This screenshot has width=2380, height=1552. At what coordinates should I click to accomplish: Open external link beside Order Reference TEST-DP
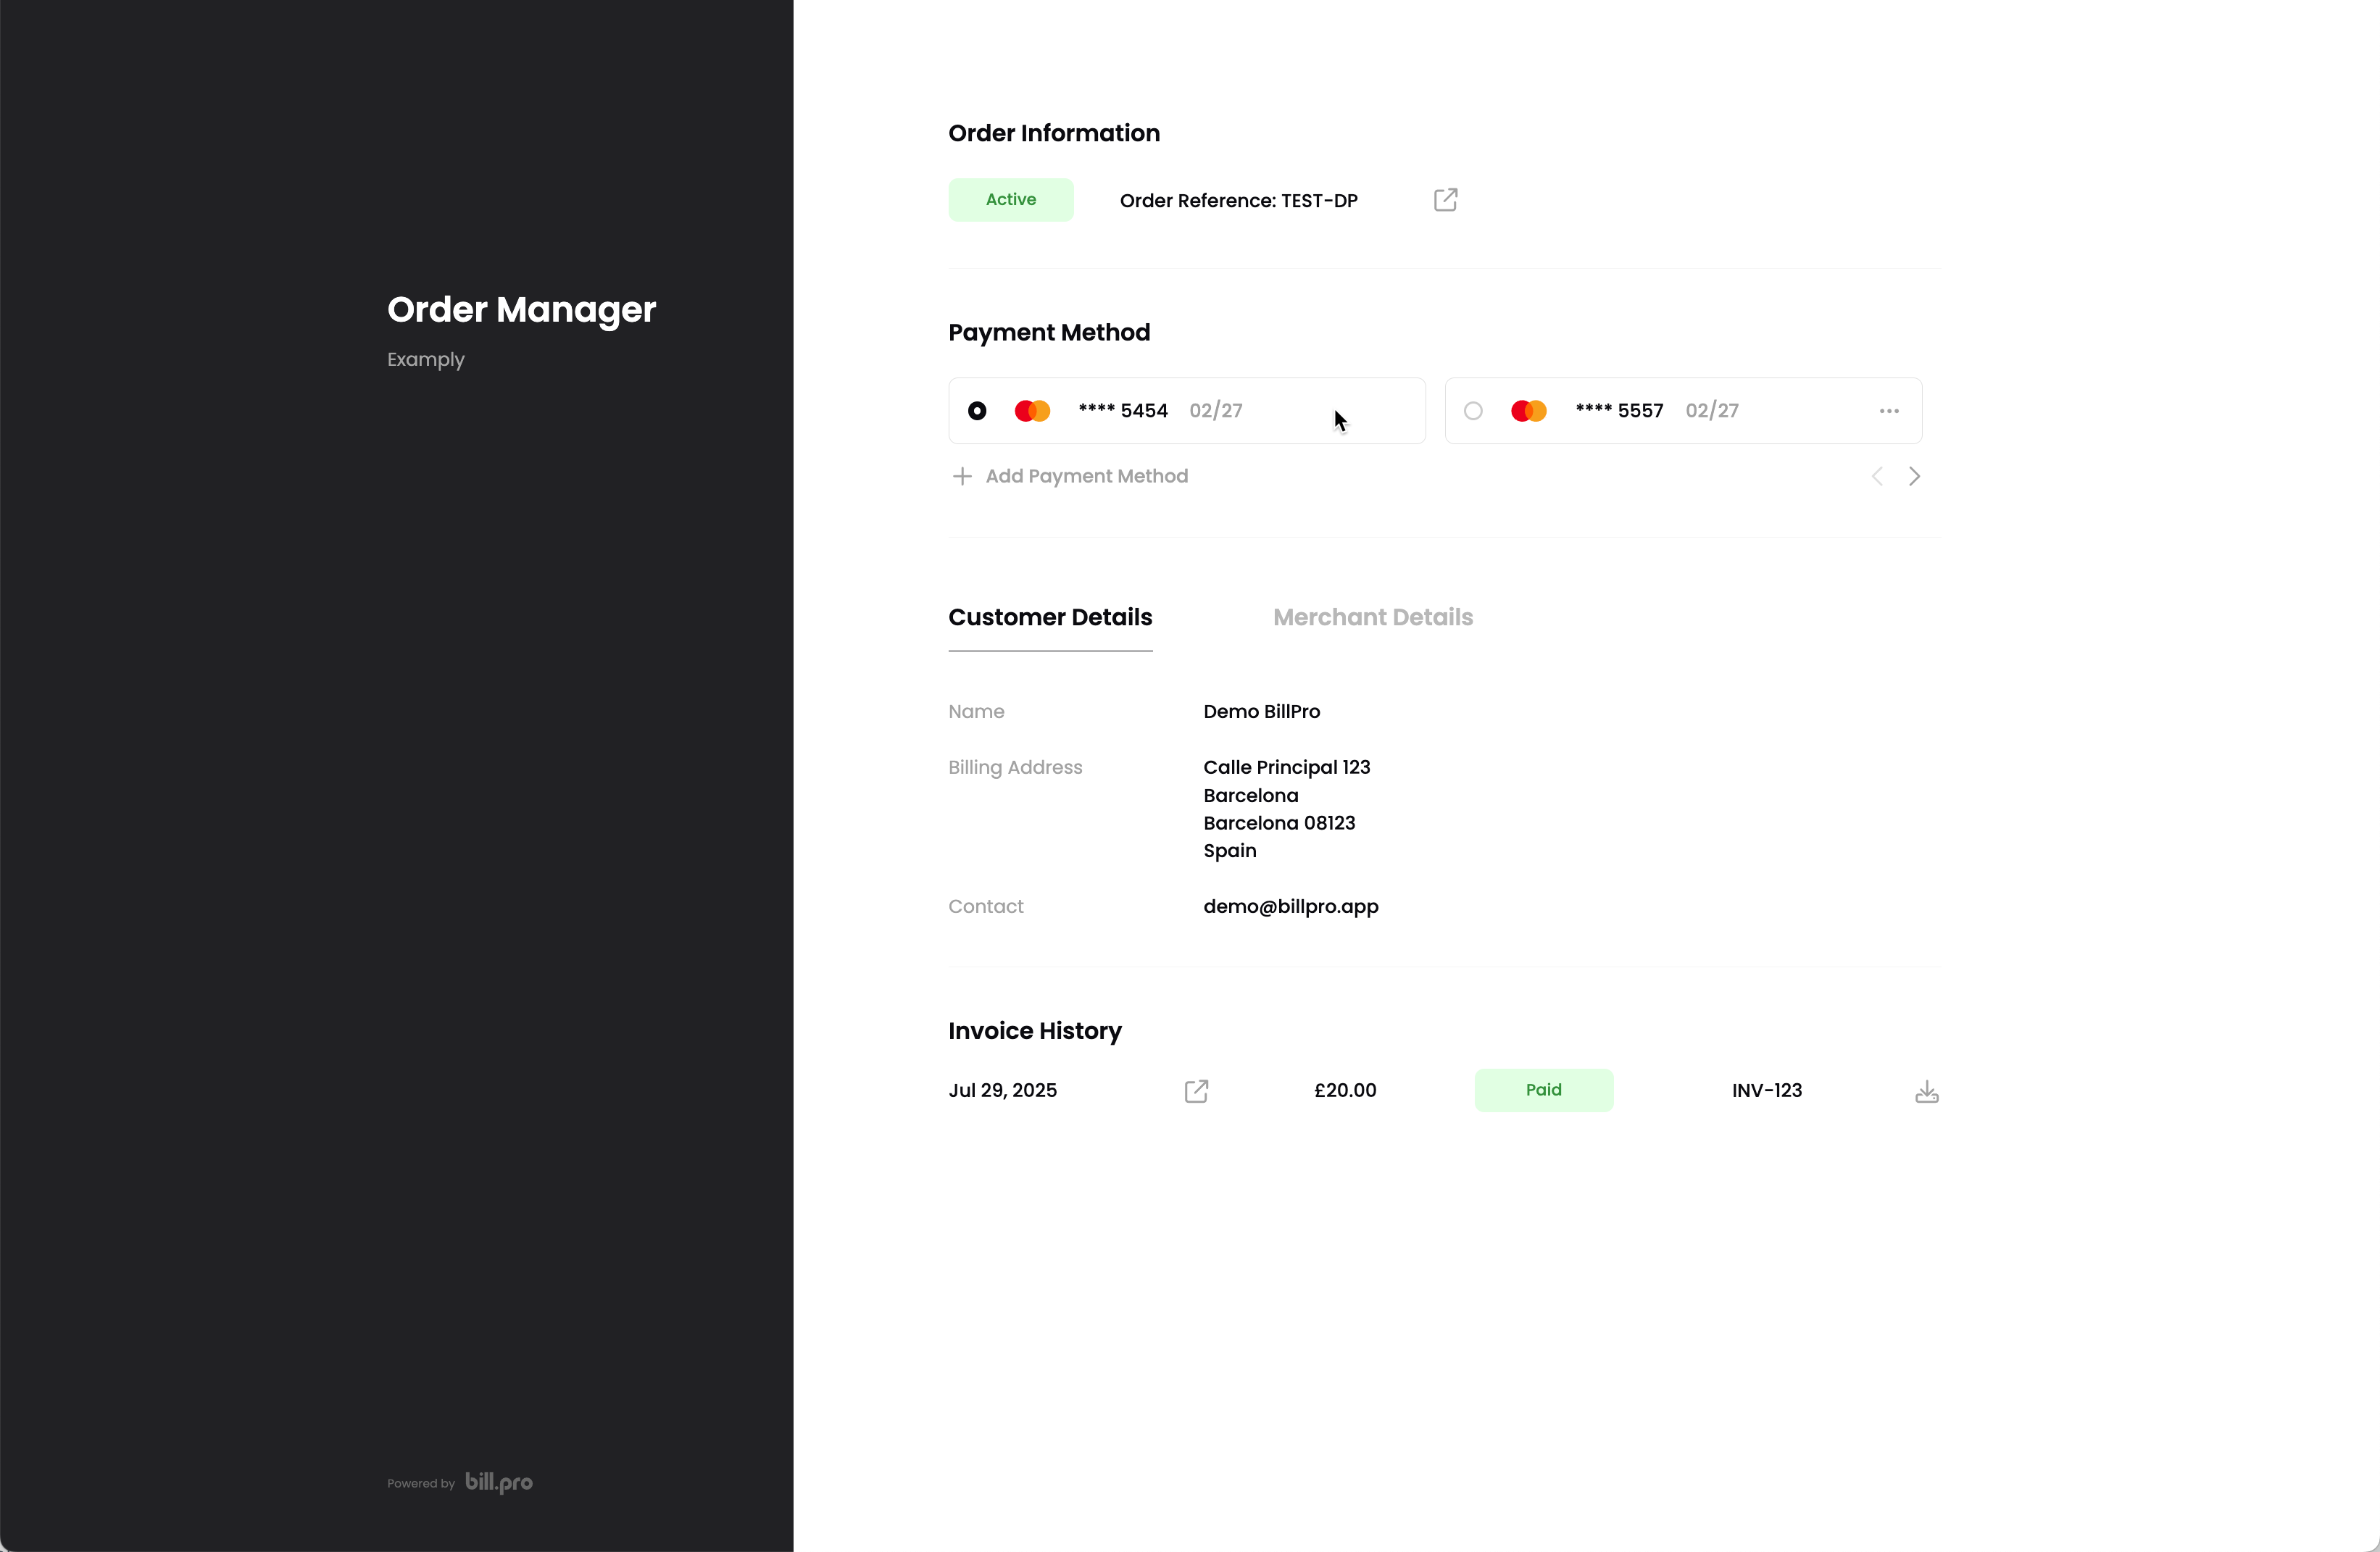click(x=1445, y=200)
